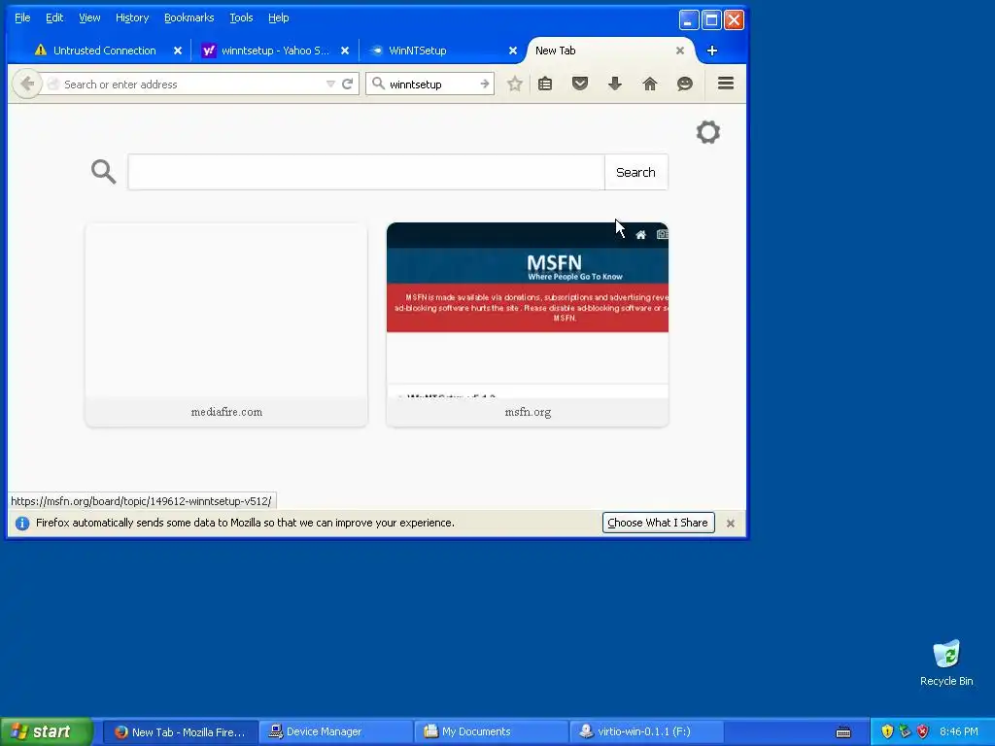995x746 pixels.
Task: Focus the Search or enter address field
Action: (x=190, y=84)
